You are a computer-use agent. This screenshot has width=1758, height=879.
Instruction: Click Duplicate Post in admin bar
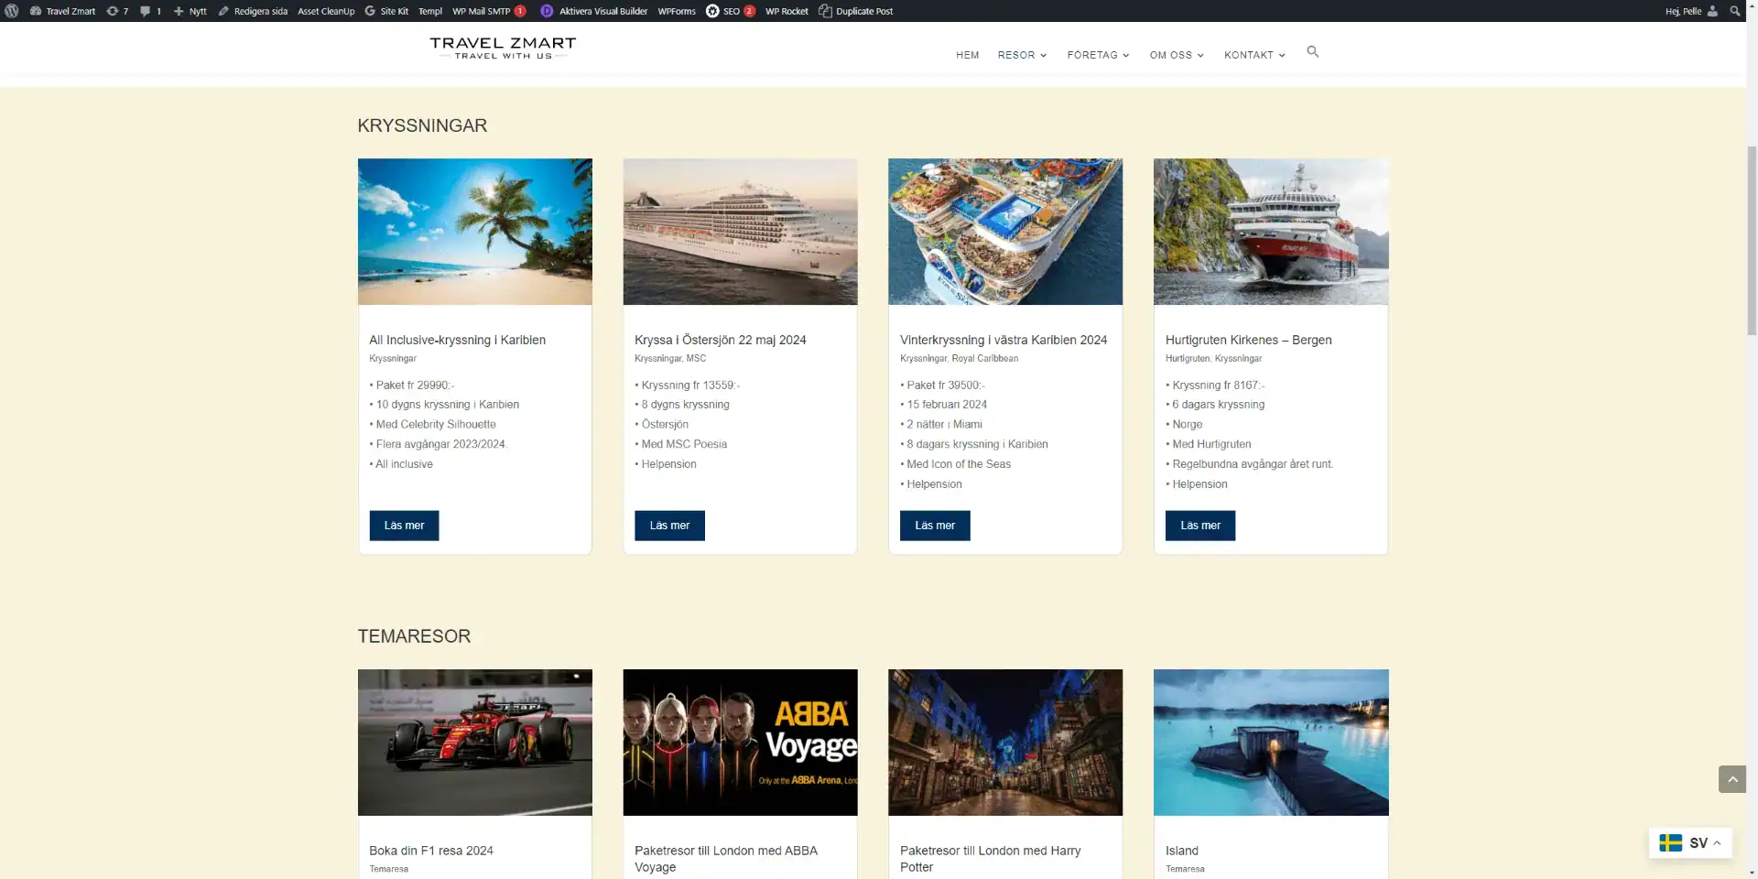pos(855,11)
